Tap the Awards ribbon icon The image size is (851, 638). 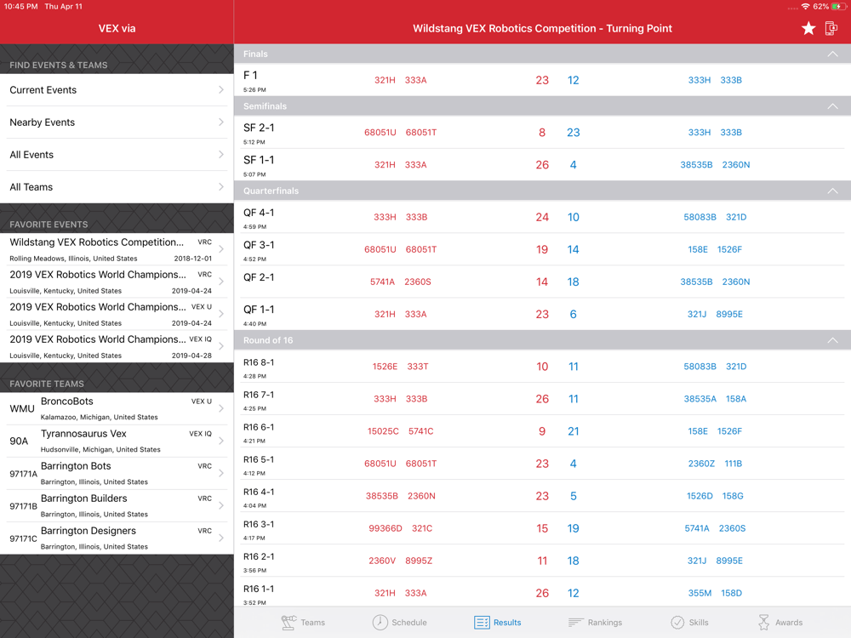(763, 623)
